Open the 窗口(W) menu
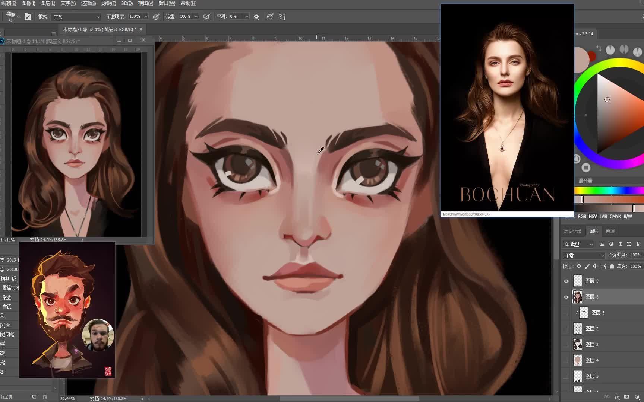This screenshot has width=644, height=402. 167,3
